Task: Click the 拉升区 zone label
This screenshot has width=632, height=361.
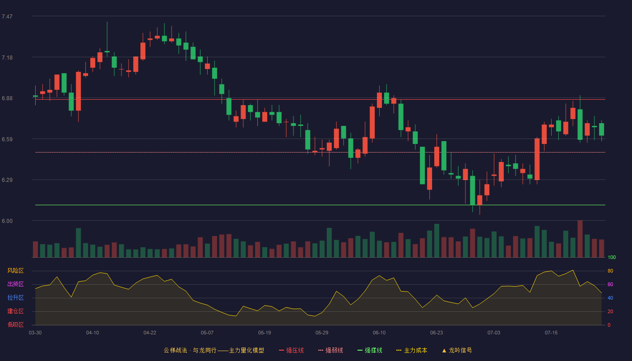Action: click(15, 298)
